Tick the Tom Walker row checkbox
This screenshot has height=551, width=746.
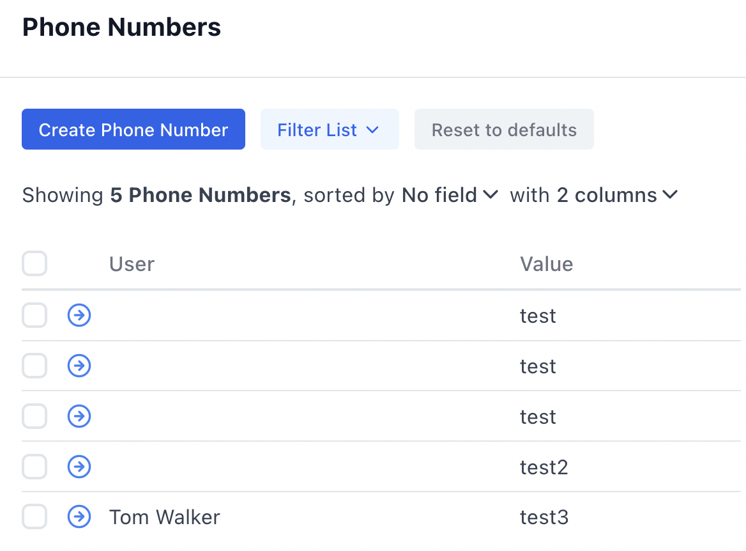pyautogui.click(x=34, y=516)
